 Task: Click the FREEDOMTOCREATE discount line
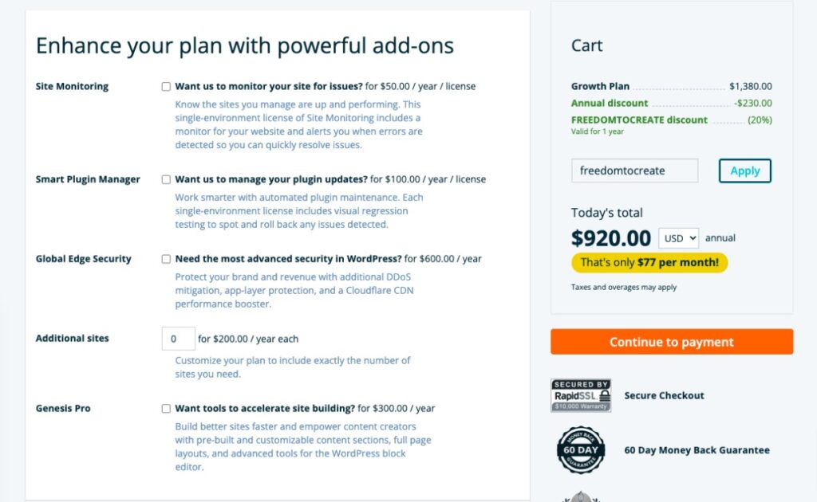pyautogui.click(x=672, y=120)
